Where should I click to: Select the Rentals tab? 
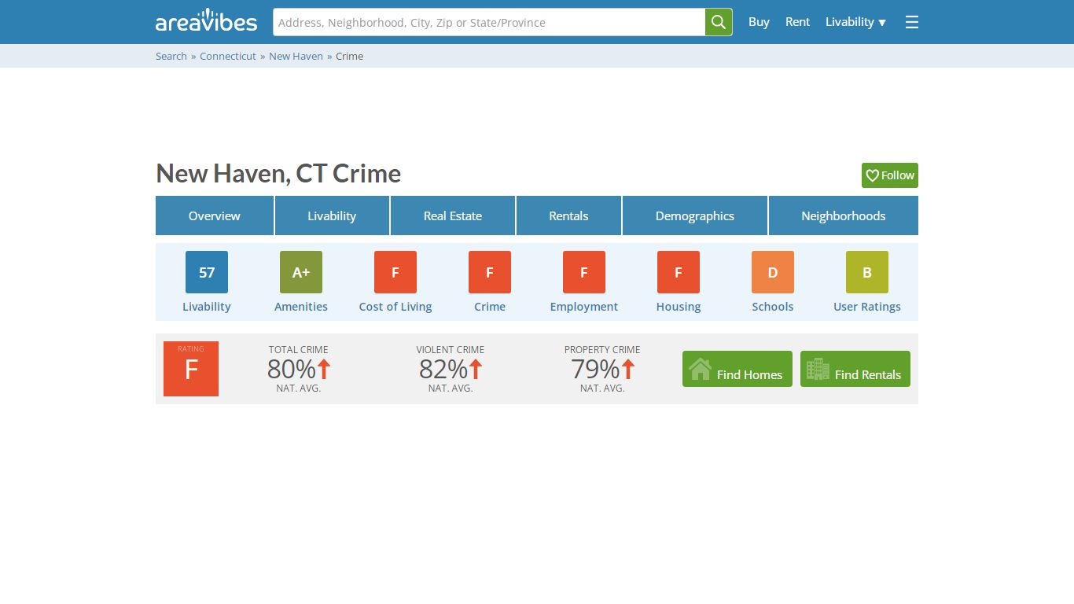(568, 215)
